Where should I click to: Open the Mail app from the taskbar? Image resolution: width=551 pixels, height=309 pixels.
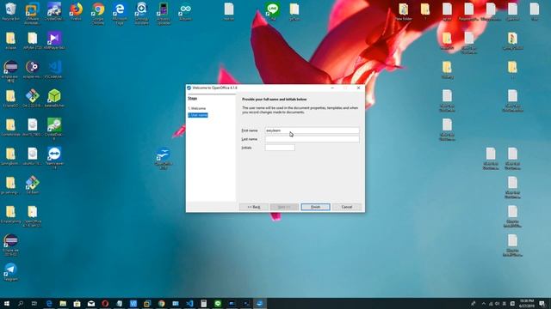point(91,303)
